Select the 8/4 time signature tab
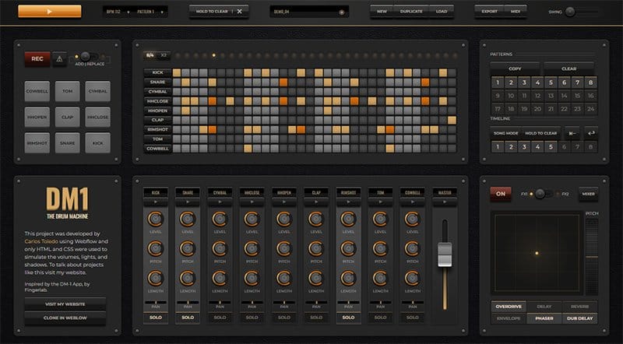 (x=150, y=55)
